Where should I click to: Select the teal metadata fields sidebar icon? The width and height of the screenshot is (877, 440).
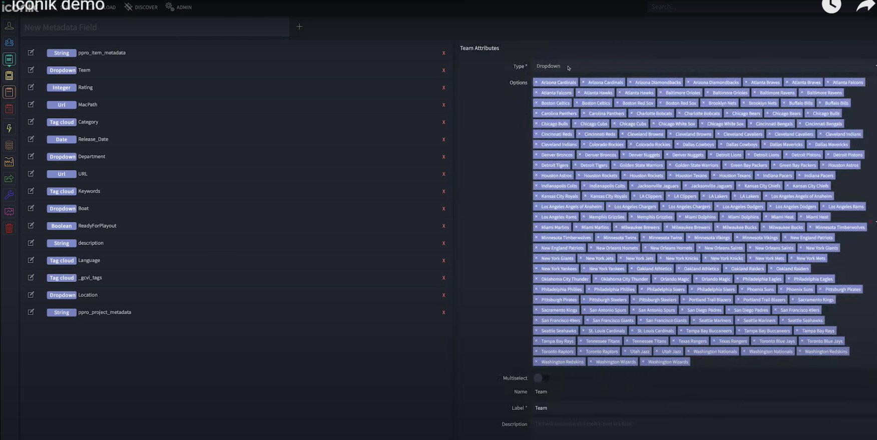tap(9, 59)
